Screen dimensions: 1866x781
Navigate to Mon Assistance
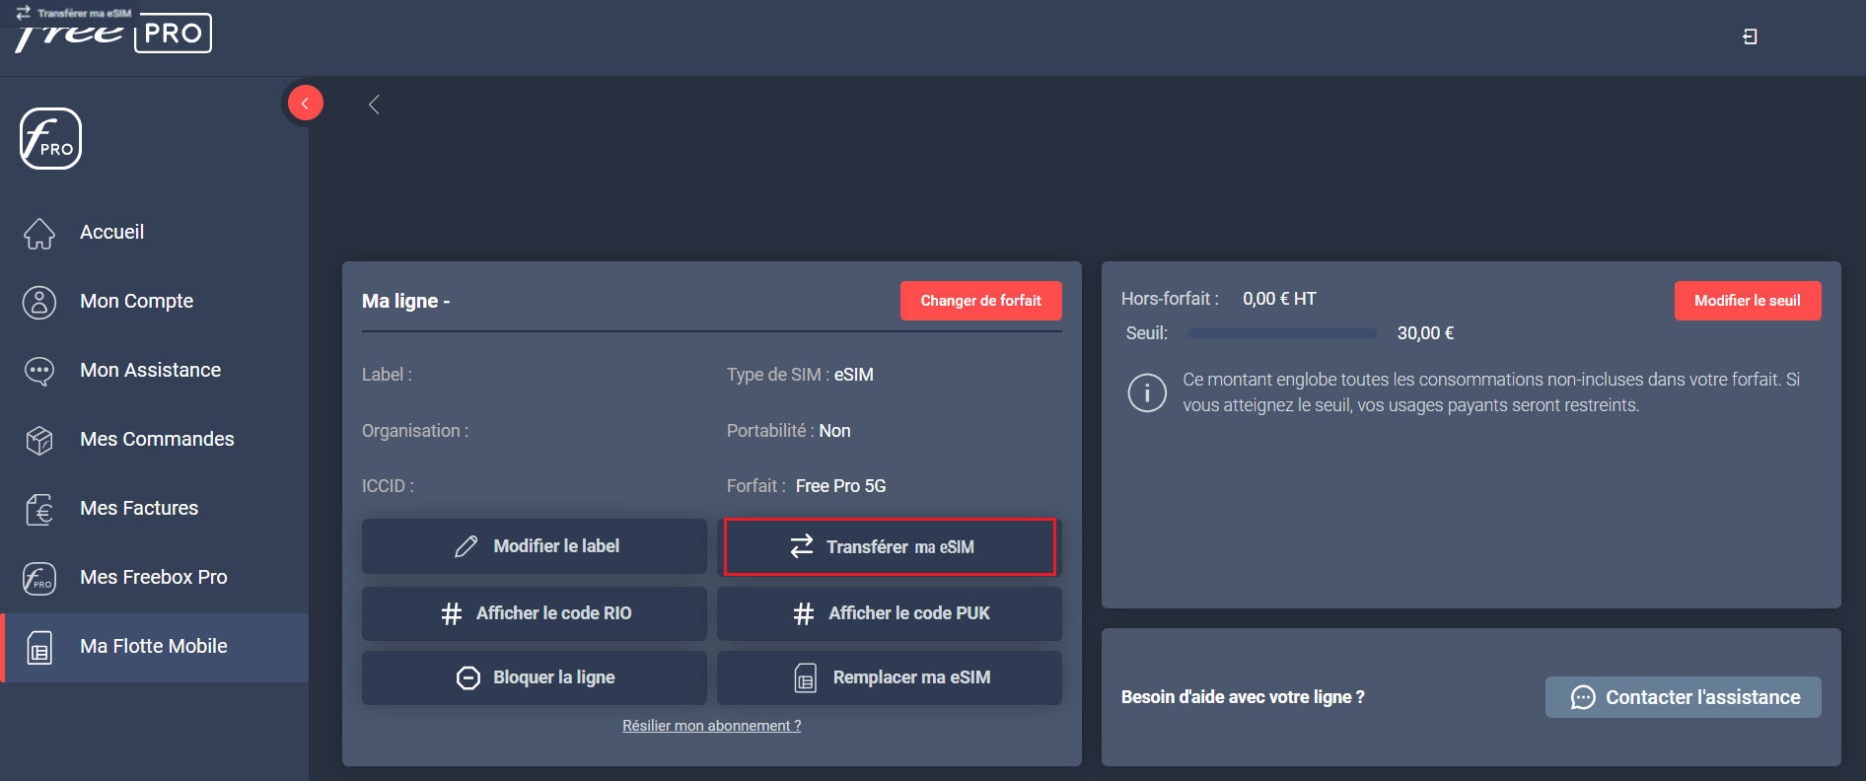click(156, 371)
